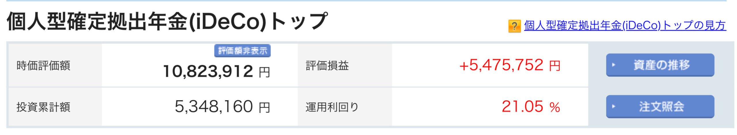
Task: Open the 資産の推移 page
Action: (660, 65)
